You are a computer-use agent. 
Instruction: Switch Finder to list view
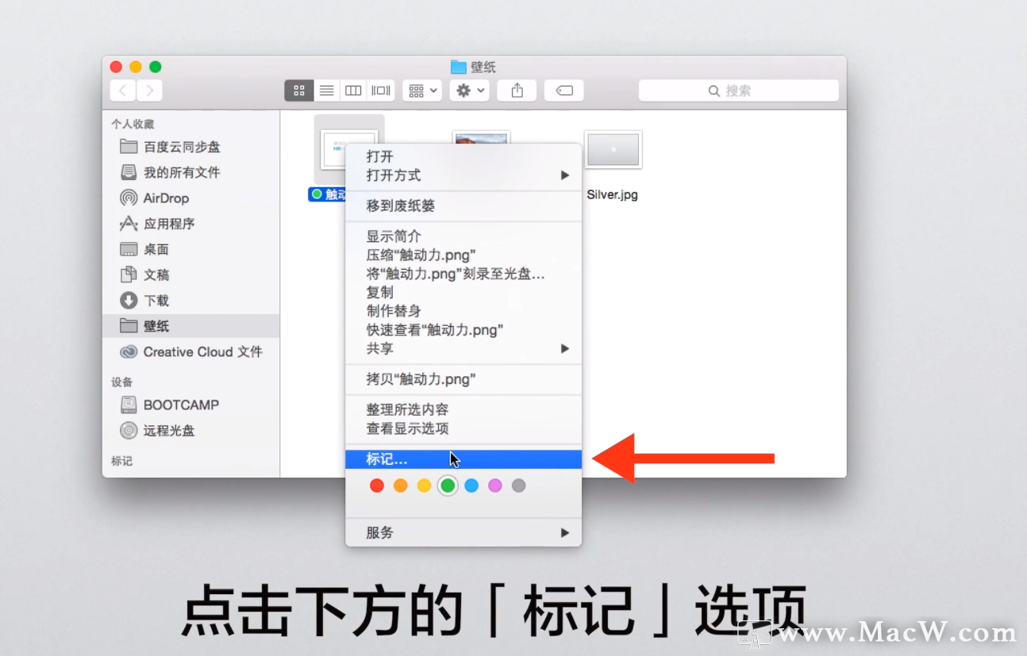tap(326, 90)
